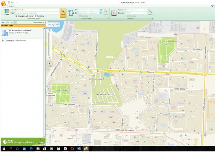This screenshot has width=215, height=152.
Task: Click the route directions icon
Action: point(71,12)
